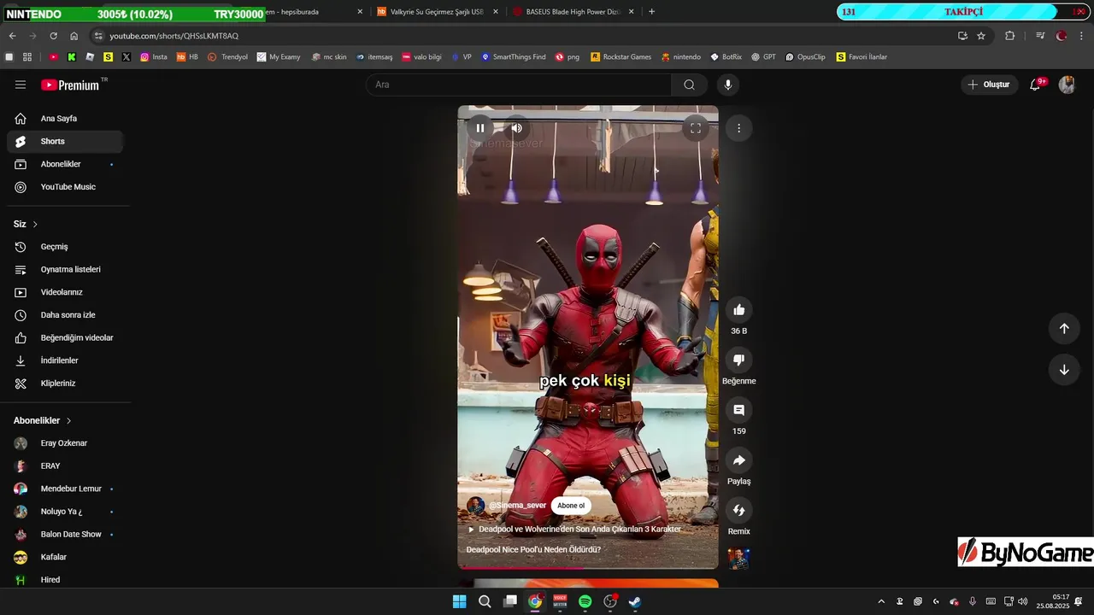1094x615 pixels.
Task: Open Videolarınız in sidebar
Action: click(65, 292)
